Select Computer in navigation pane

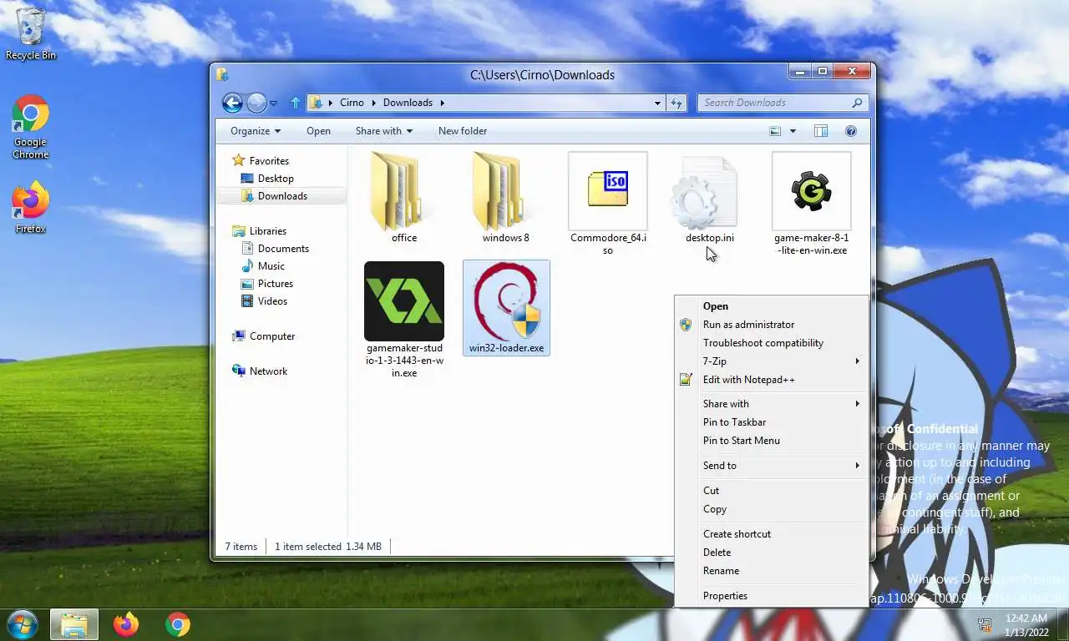[264, 336]
